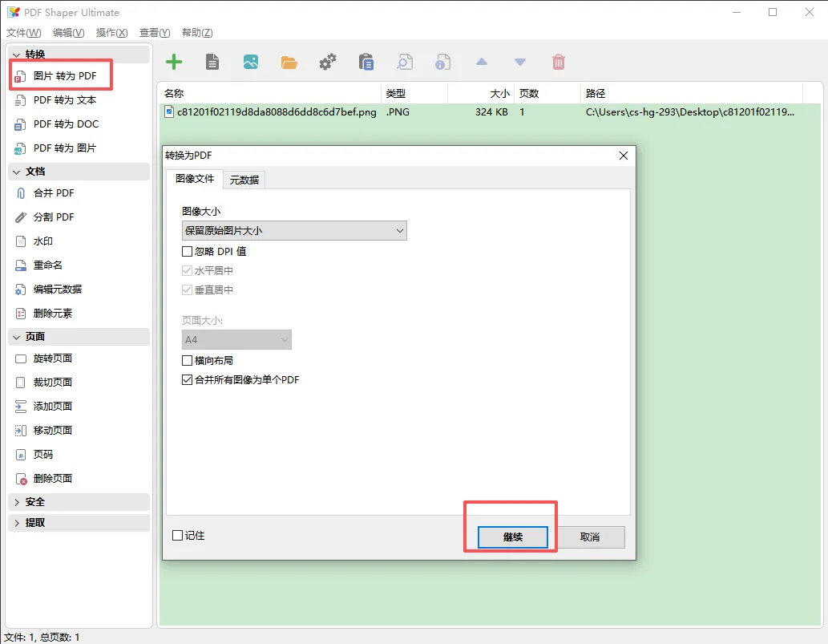Open the 查看(Y) menu
Screen dimensions: 828x644
pyautogui.click(x=155, y=33)
